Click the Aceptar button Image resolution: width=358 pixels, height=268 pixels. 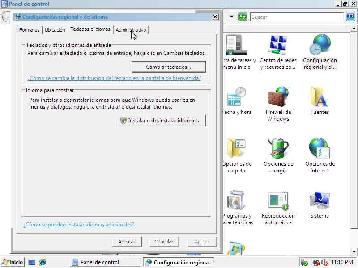(x=127, y=242)
